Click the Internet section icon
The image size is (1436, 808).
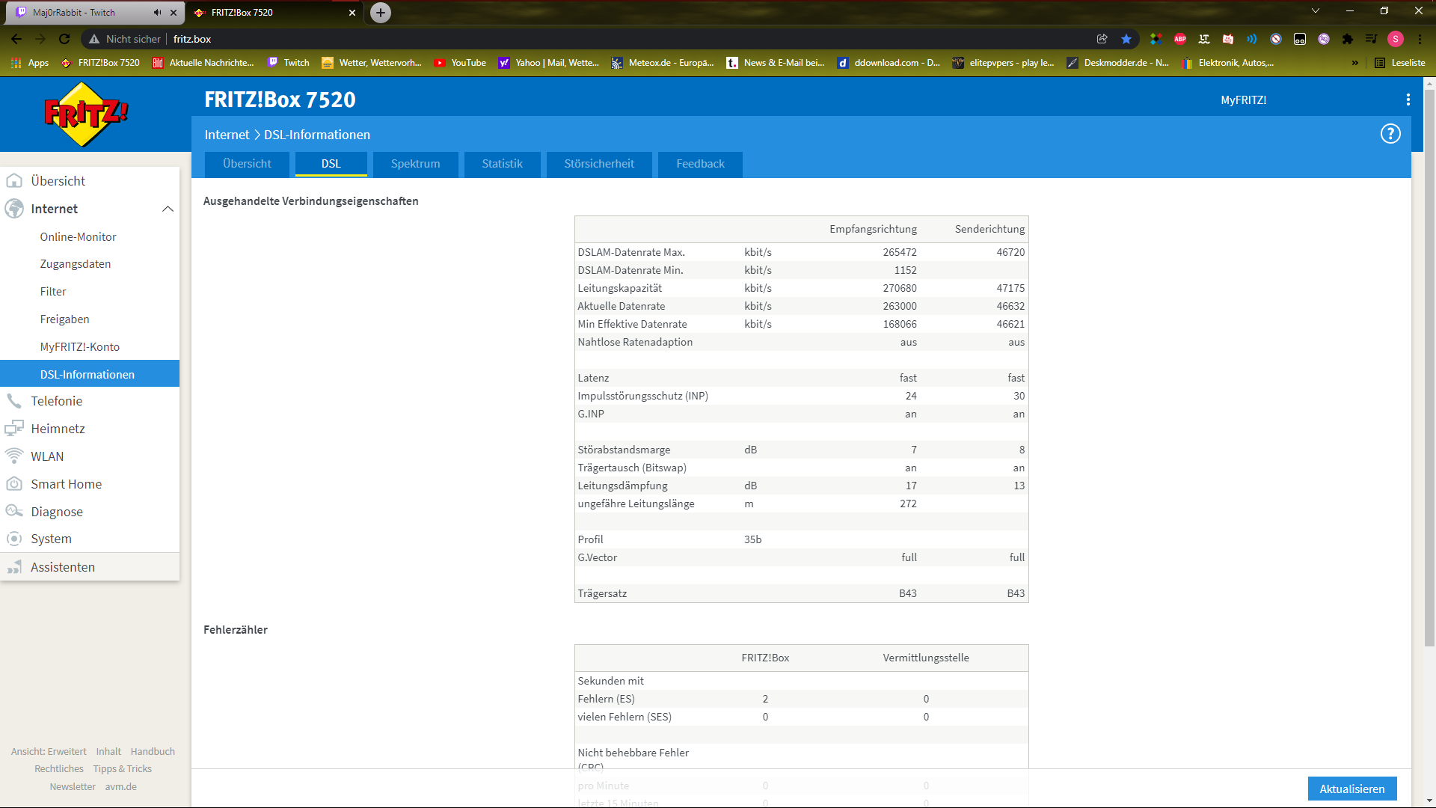[x=16, y=208]
